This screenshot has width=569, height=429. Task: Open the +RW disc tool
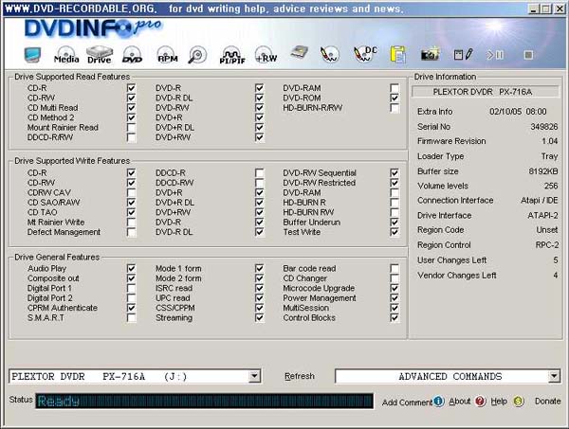(x=266, y=55)
